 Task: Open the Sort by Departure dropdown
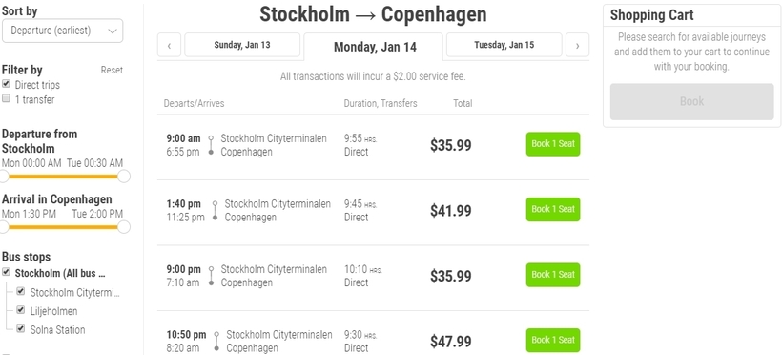[x=62, y=31]
